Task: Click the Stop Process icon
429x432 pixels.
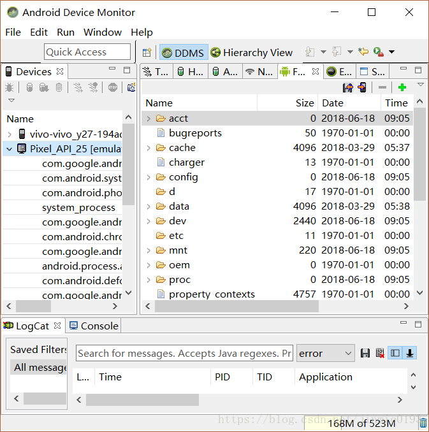Action: pyautogui.click(x=113, y=88)
